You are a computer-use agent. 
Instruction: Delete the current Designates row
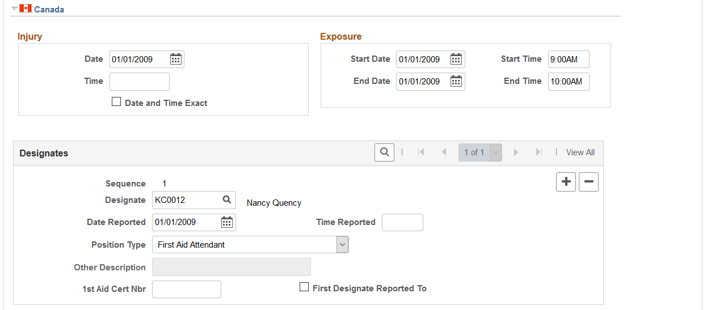(x=588, y=182)
